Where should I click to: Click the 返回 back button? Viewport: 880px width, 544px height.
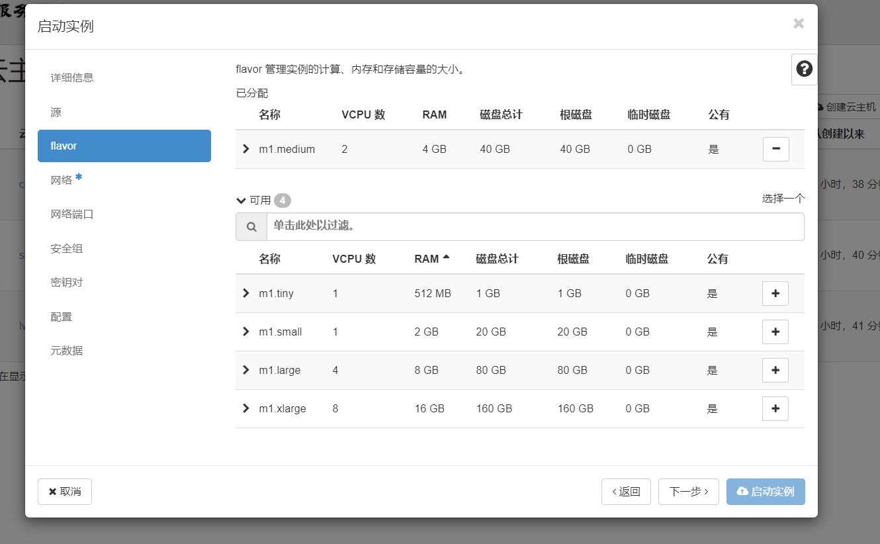click(x=626, y=492)
